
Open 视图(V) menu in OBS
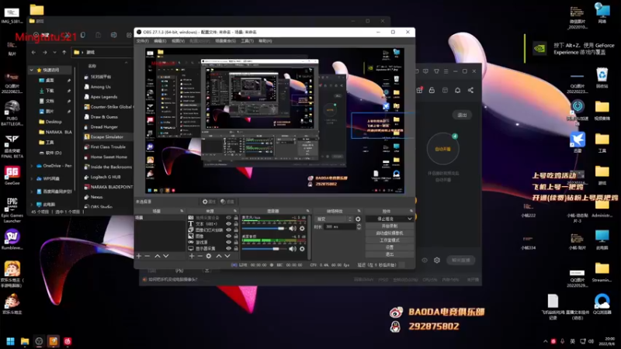[178, 41]
